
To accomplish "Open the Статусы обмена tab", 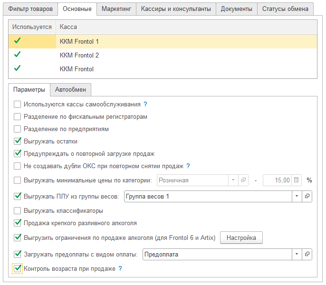I will tap(285, 9).
